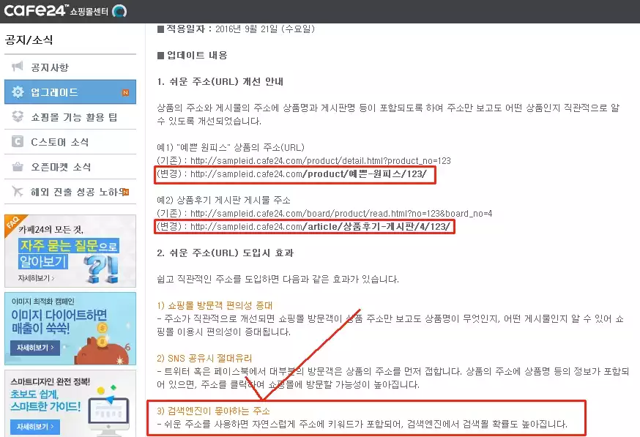This screenshot has height=437, width=640.
Task: Click the 쇼핑몰센터 header text
Action: (89, 12)
